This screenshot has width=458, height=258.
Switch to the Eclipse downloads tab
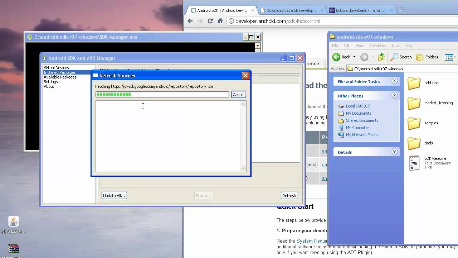(x=361, y=10)
